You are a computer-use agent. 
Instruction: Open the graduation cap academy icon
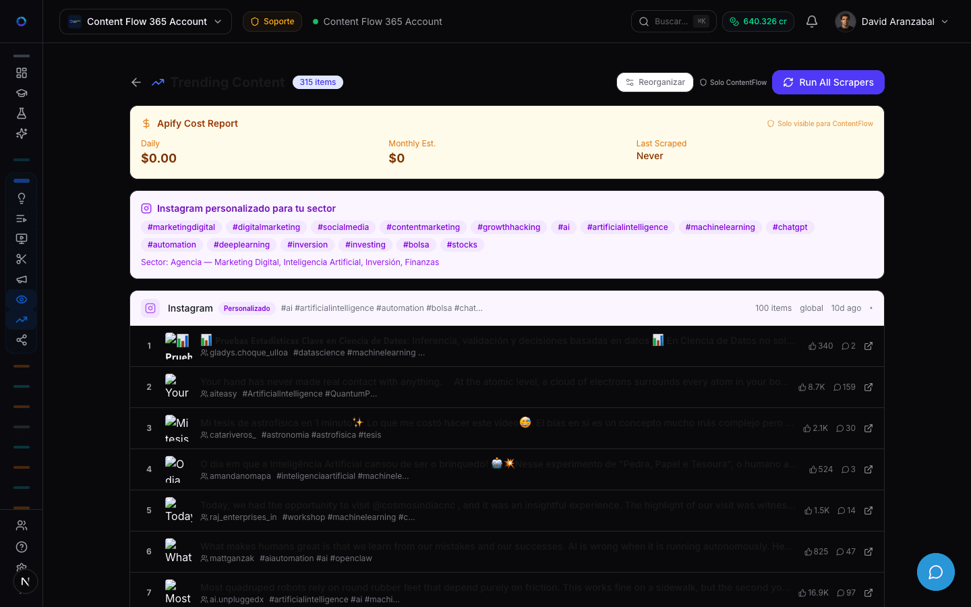tap(22, 93)
